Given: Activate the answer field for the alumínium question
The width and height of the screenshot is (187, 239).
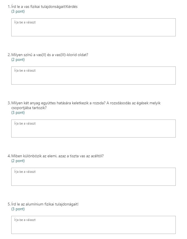Looking at the screenshot, I should pos(93,225).
